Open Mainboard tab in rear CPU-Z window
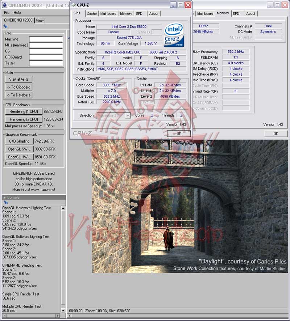 [x=205, y=13]
